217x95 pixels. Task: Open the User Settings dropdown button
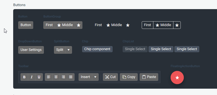pos(31,50)
